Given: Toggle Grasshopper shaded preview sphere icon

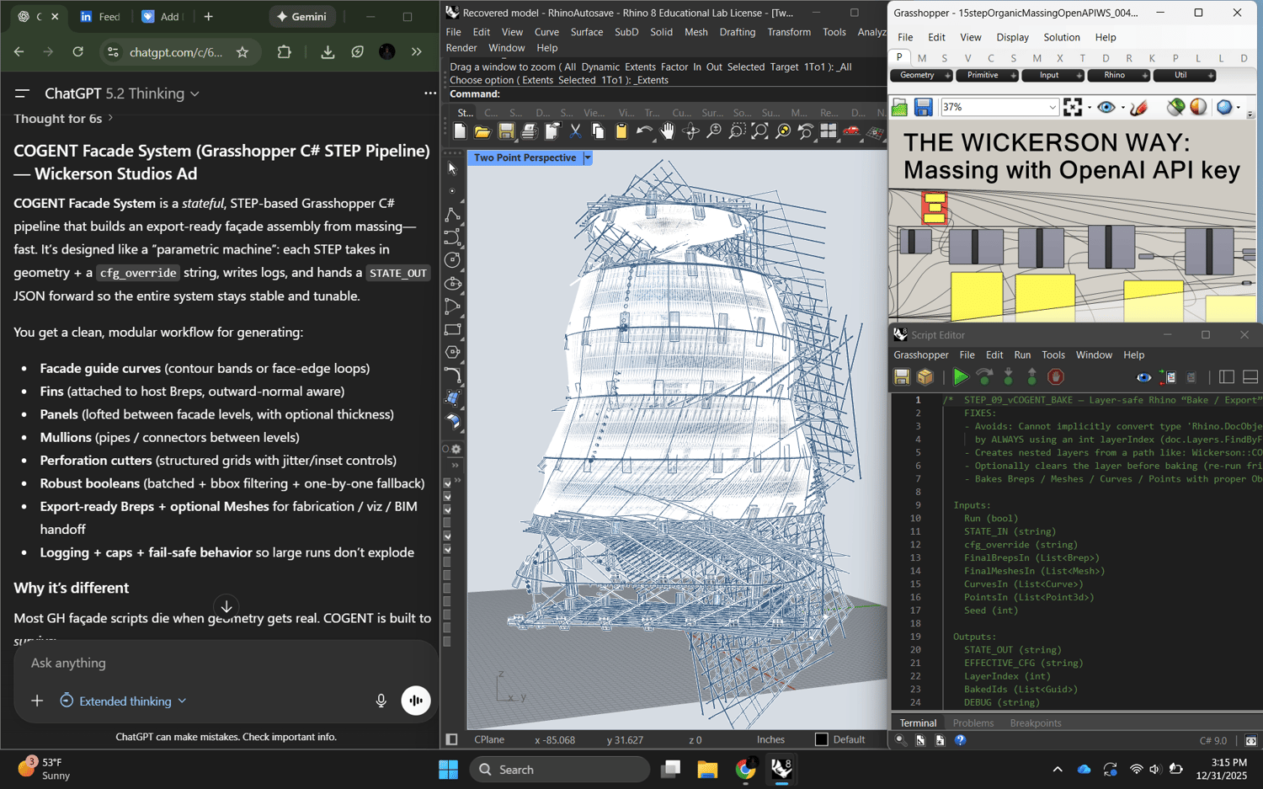Looking at the screenshot, I should pos(1198,107).
